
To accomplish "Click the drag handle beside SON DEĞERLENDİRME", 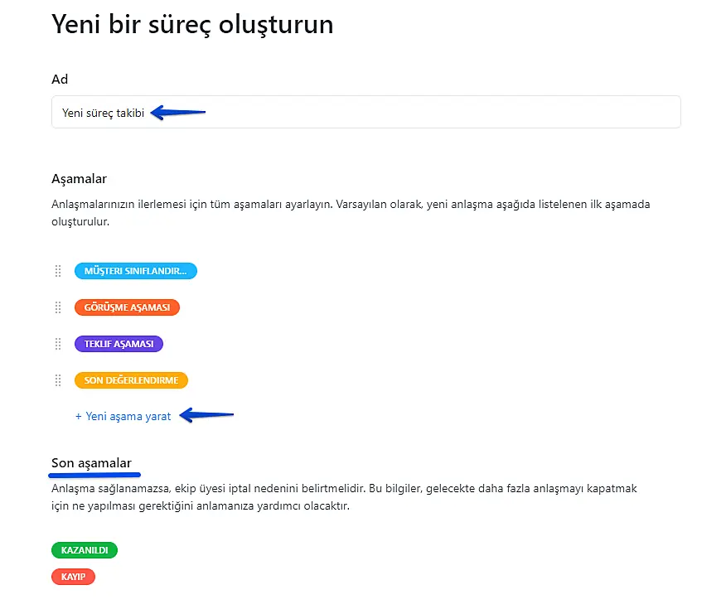I will (x=58, y=380).
